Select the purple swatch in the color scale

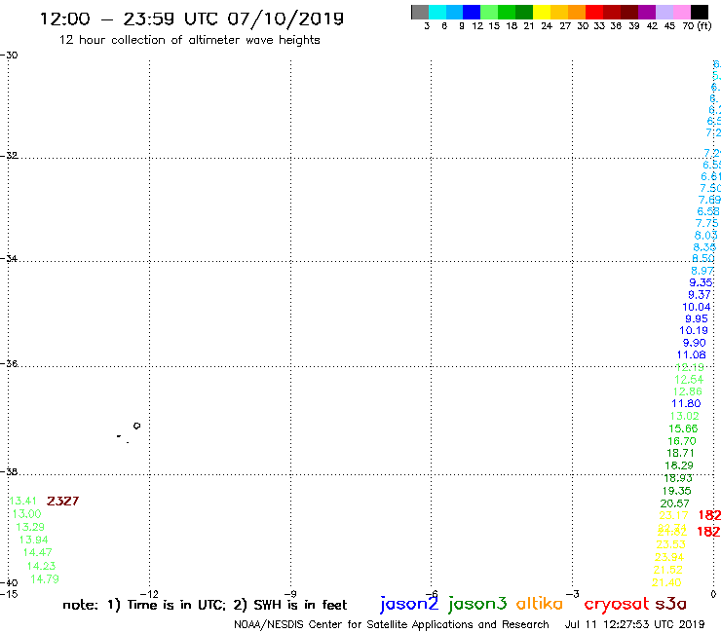pyautogui.click(x=647, y=12)
